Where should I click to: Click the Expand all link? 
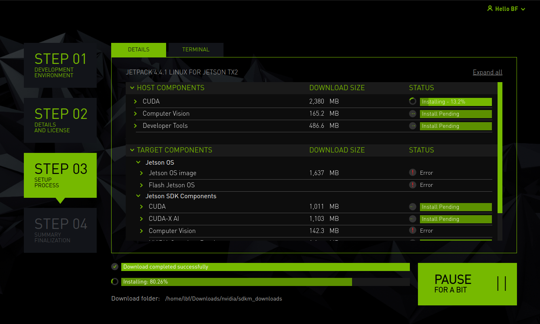(x=487, y=72)
